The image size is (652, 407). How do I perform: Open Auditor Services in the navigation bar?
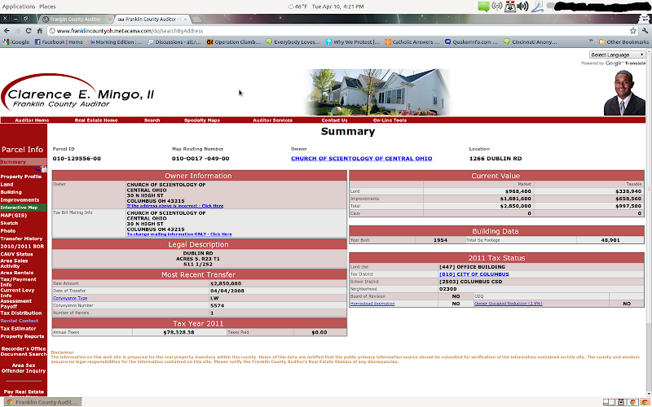[x=273, y=120]
